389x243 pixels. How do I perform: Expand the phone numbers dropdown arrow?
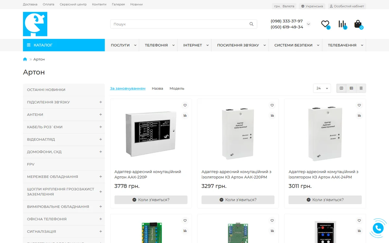(308, 24)
